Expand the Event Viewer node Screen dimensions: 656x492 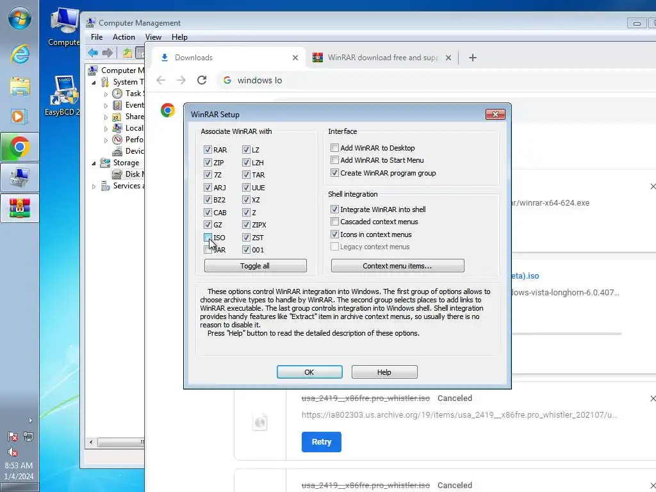click(106, 106)
